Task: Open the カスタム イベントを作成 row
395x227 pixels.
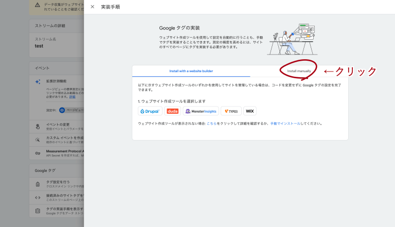Action: click(x=57, y=139)
